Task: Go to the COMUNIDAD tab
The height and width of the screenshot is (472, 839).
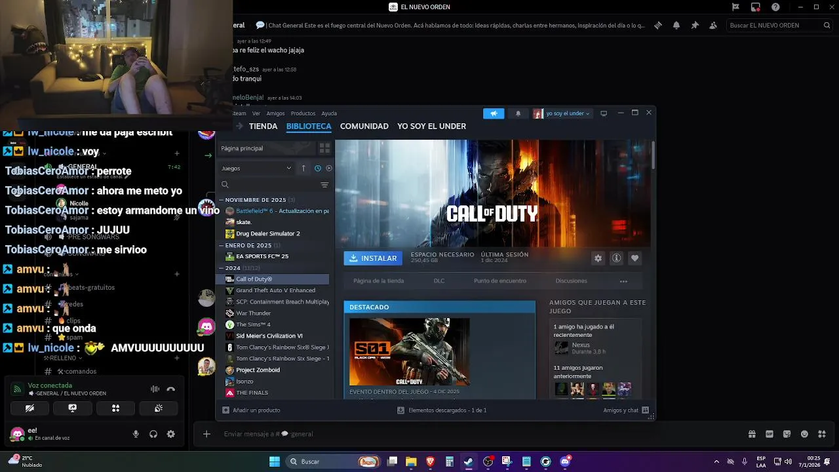Action: pyautogui.click(x=364, y=127)
